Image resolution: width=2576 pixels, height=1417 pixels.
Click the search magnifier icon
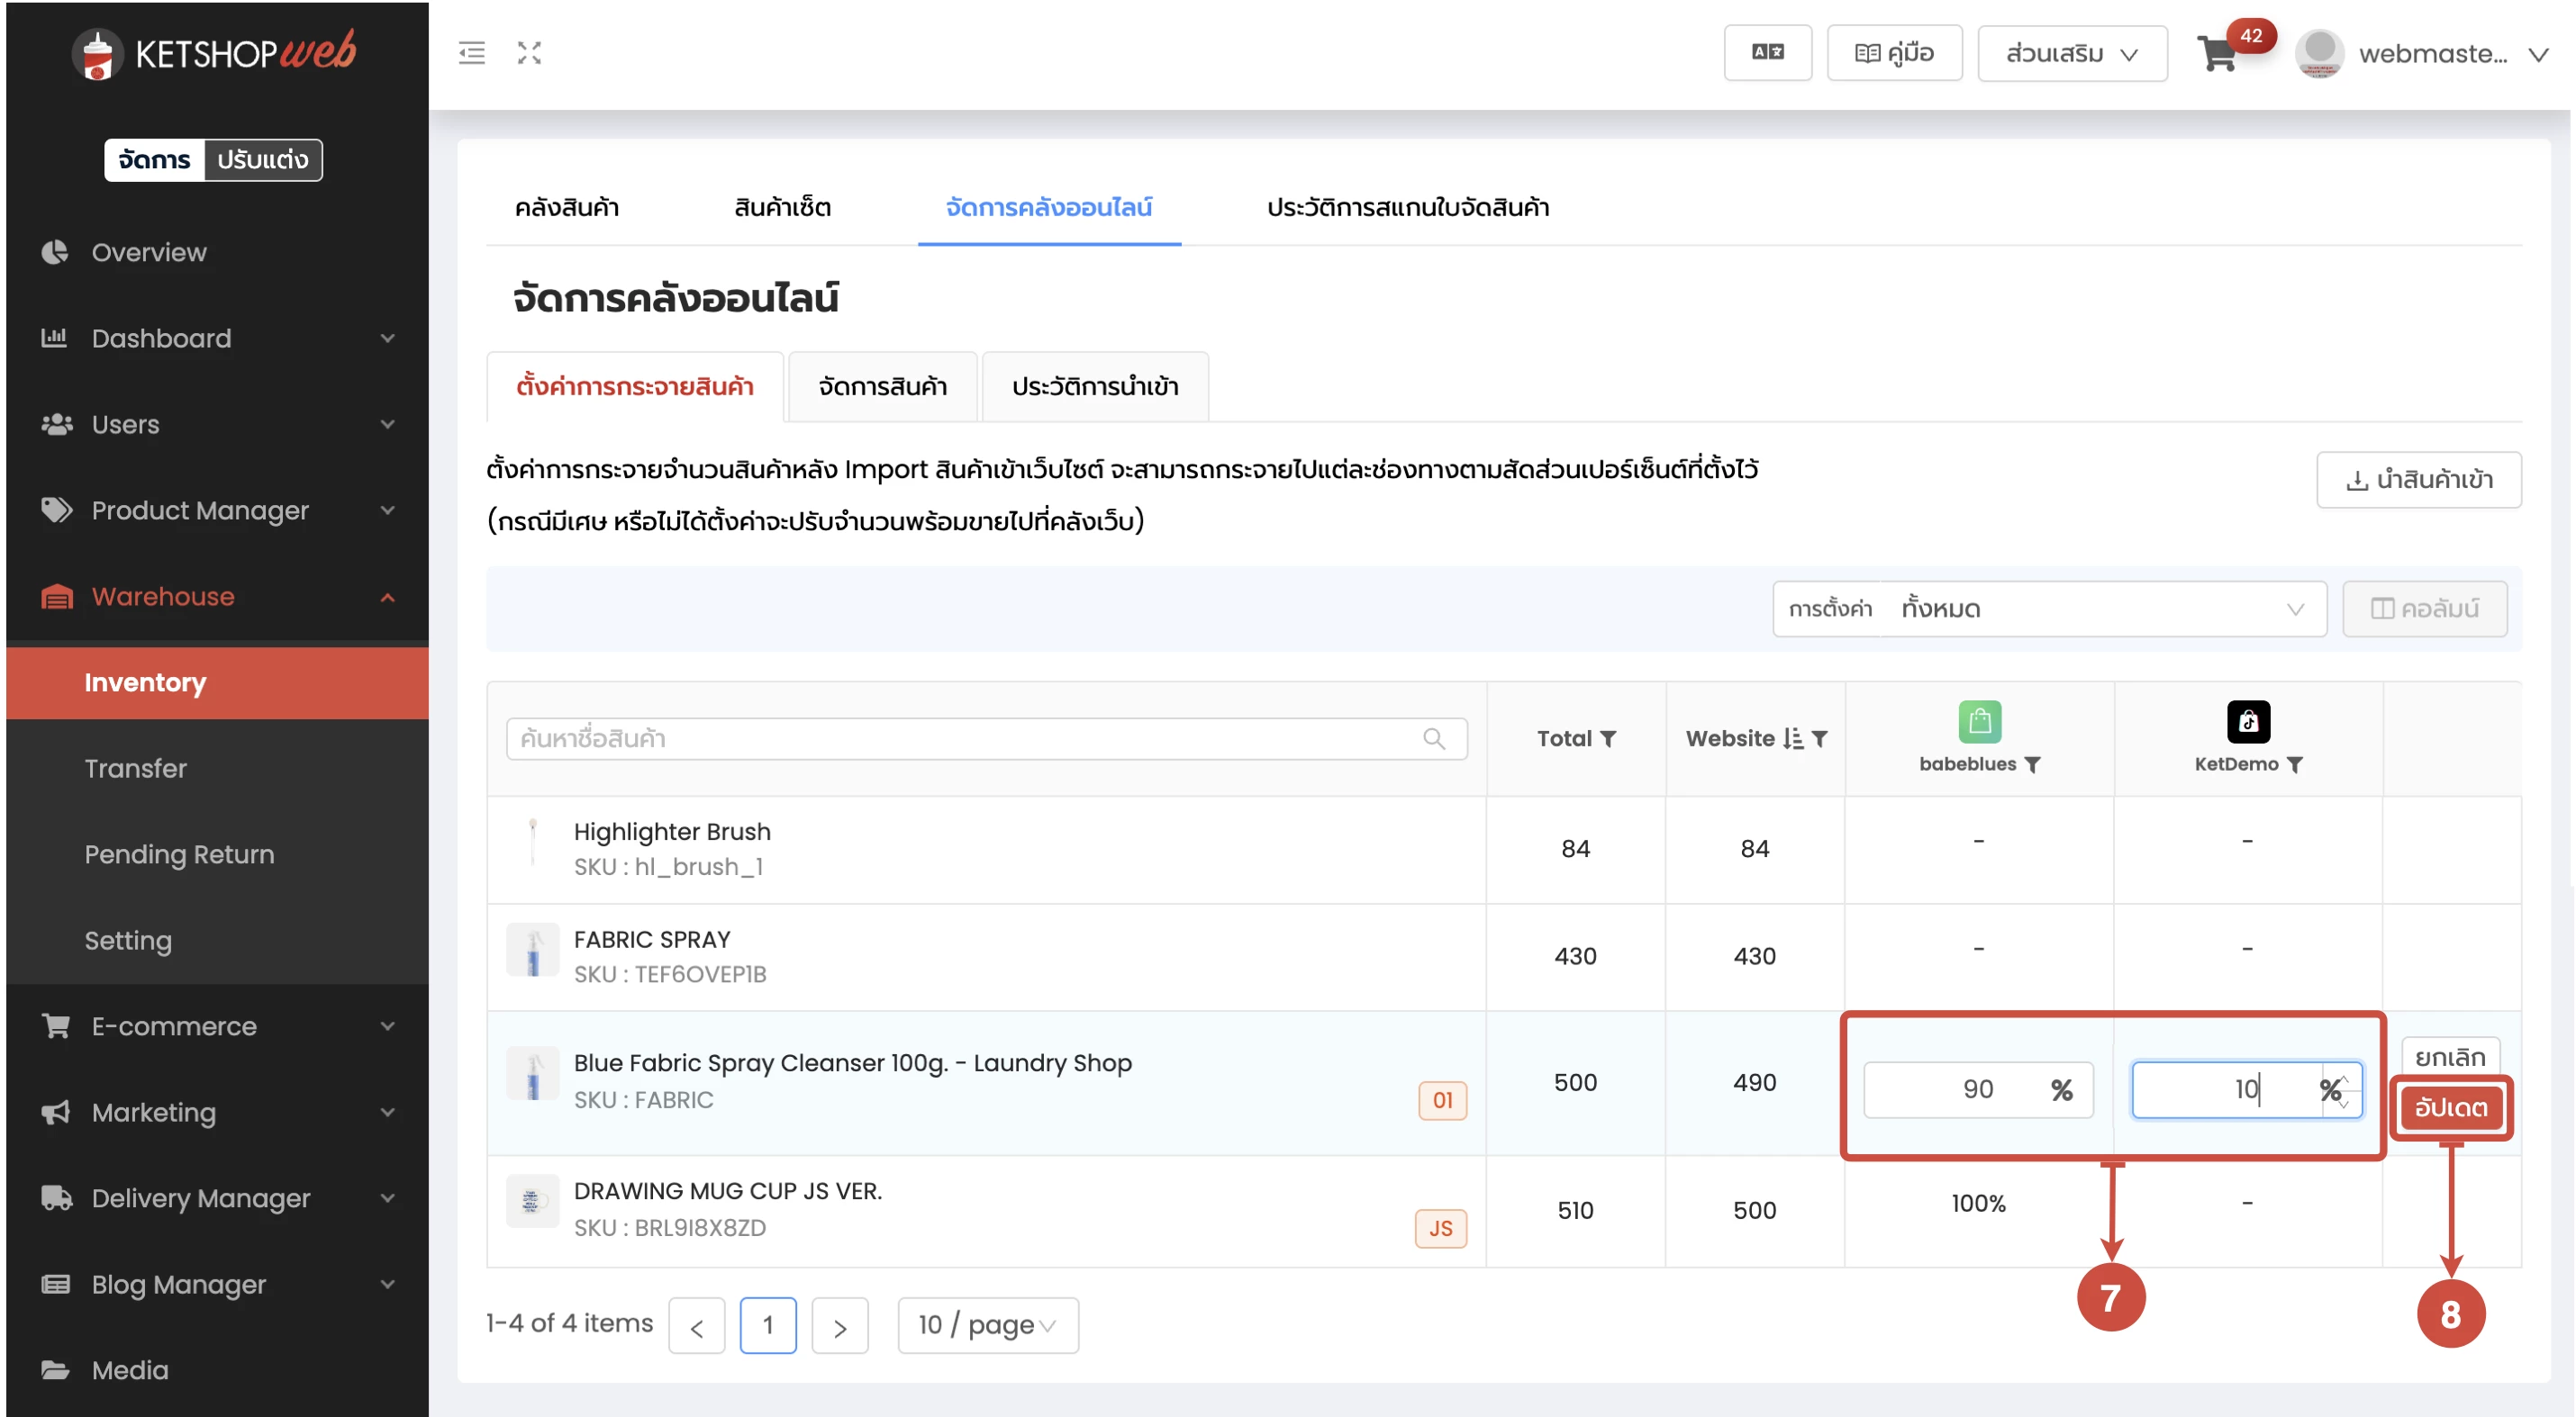1433,738
